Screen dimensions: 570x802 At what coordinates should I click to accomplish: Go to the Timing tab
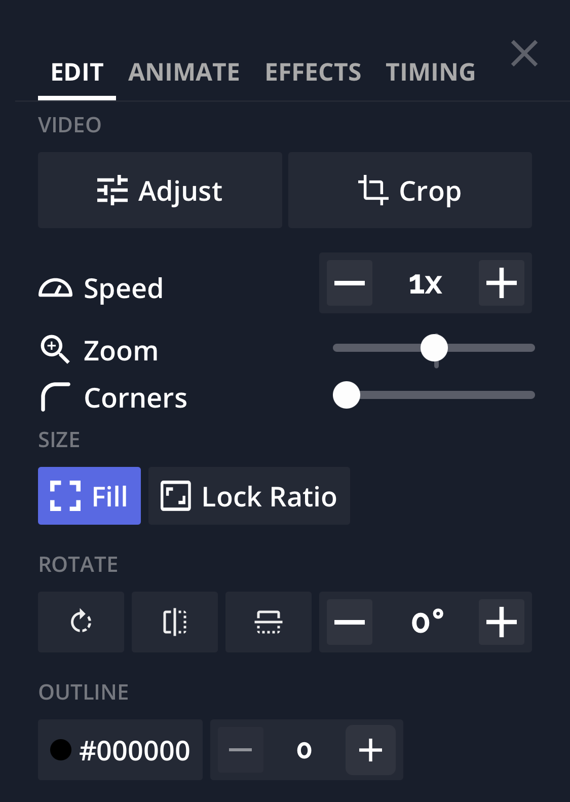click(431, 72)
